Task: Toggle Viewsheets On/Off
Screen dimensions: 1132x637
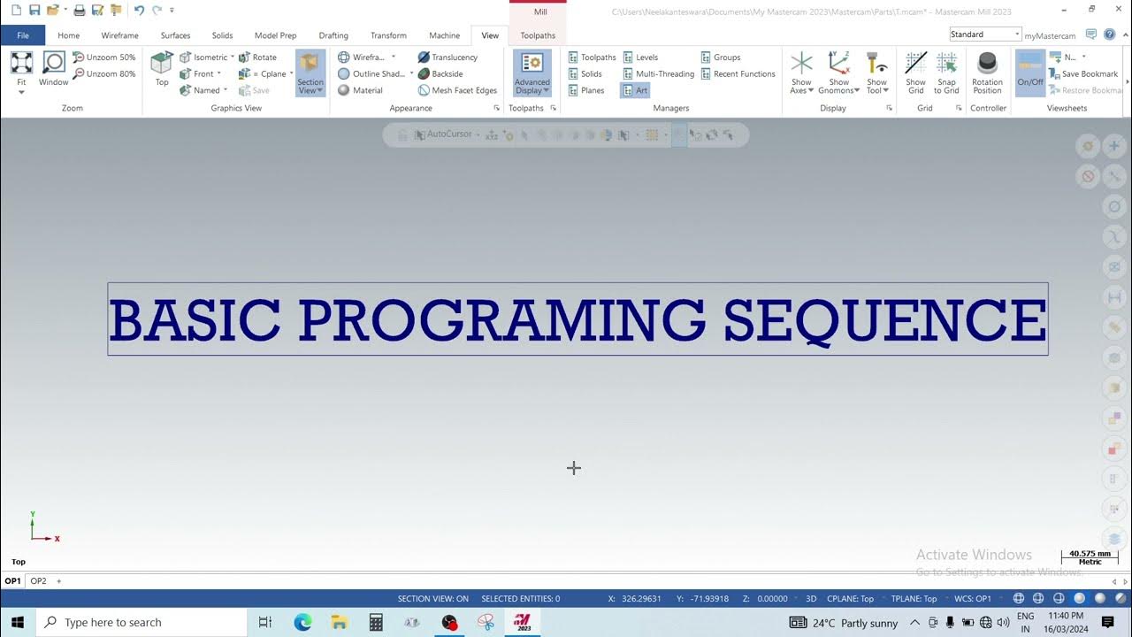Action: pyautogui.click(x=1030, y=73)
